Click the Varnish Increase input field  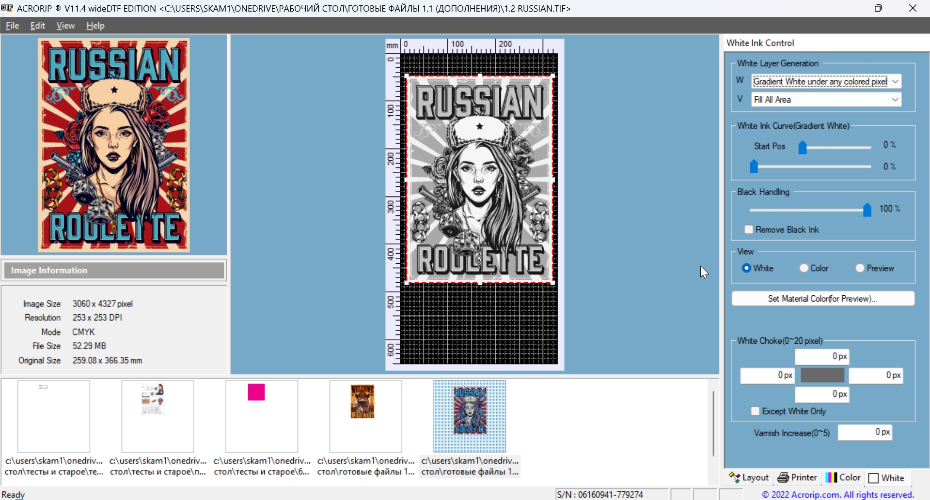pos(865,432)
